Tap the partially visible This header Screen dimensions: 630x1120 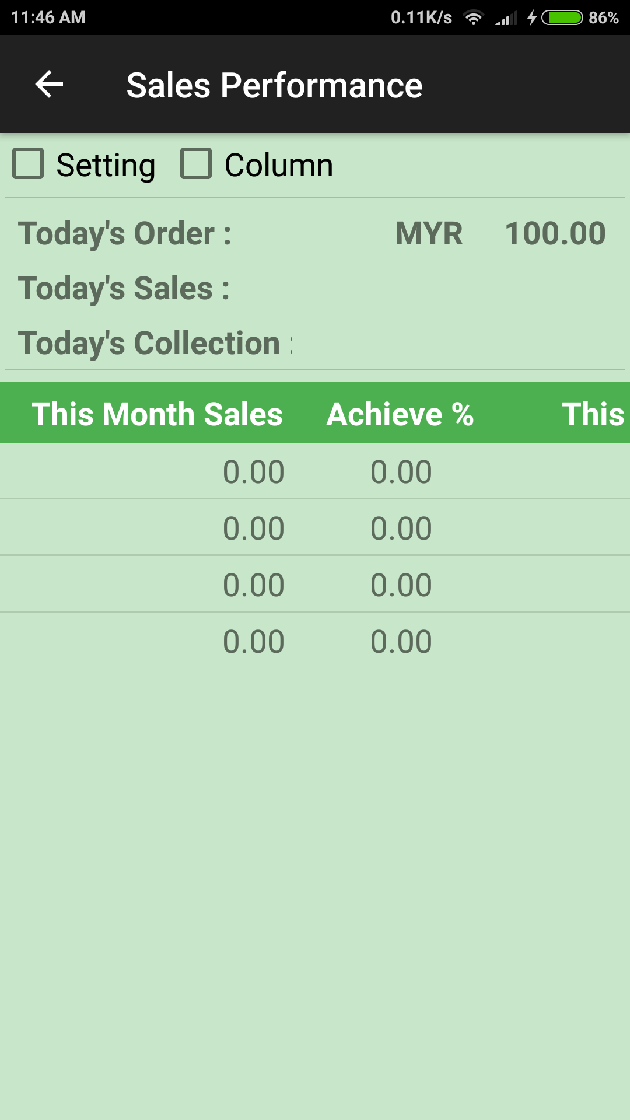[x=593, y=414]
